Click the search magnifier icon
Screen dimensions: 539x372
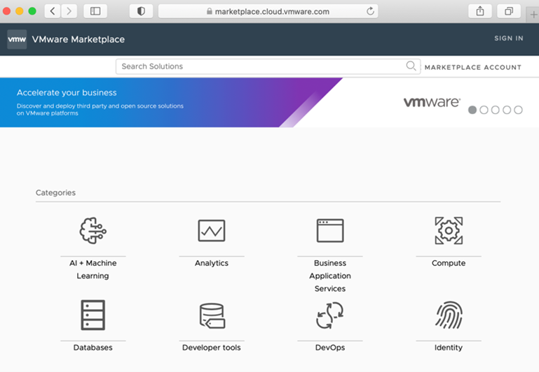(x=411, y=66)
